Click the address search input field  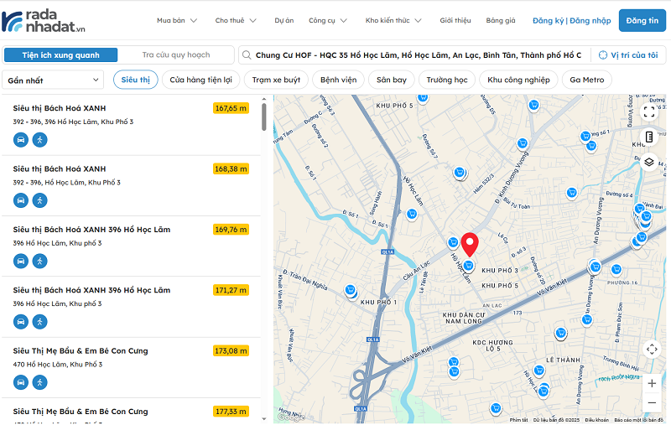[x=415, y=55]
